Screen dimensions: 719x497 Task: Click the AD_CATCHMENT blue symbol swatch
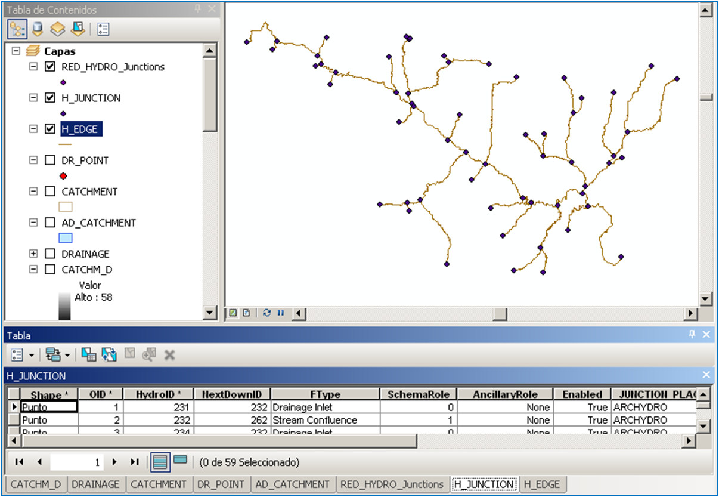coord(66,238)
